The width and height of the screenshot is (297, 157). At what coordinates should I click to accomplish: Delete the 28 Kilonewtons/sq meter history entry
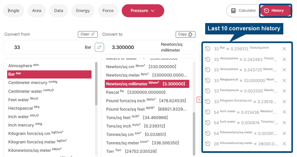[x=284, y=144]
